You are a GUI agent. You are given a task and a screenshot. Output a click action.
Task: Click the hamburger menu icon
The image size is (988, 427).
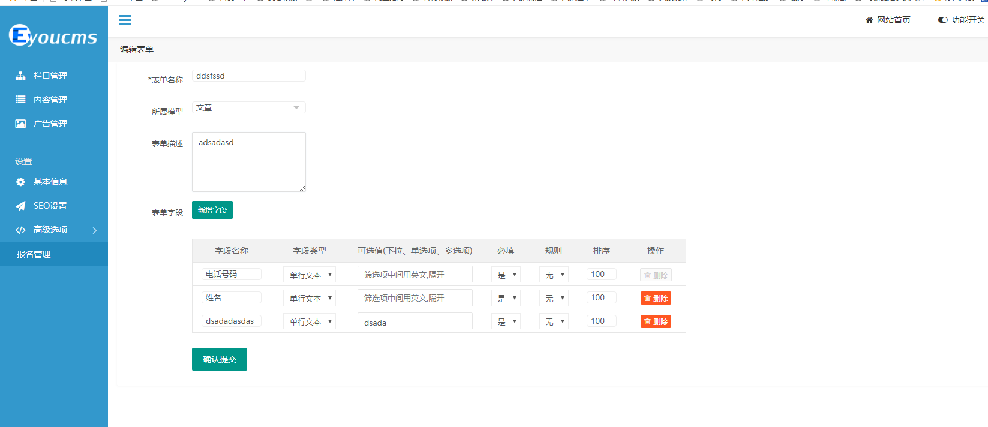pos(125,20)
